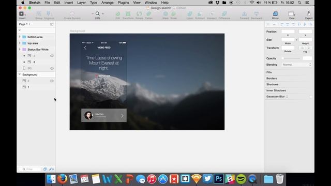Click the layer filter copy icon
331x186 pixels.
click(45, 169)
